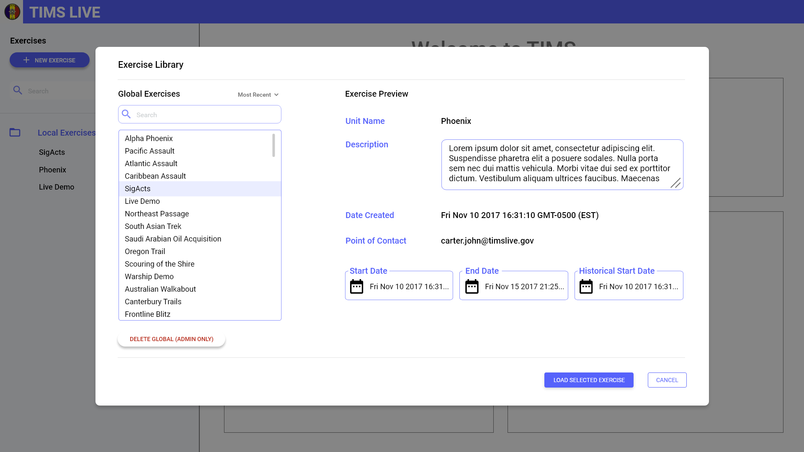Click the Global Exercises search magnifier icon

(x=126, y=114)
